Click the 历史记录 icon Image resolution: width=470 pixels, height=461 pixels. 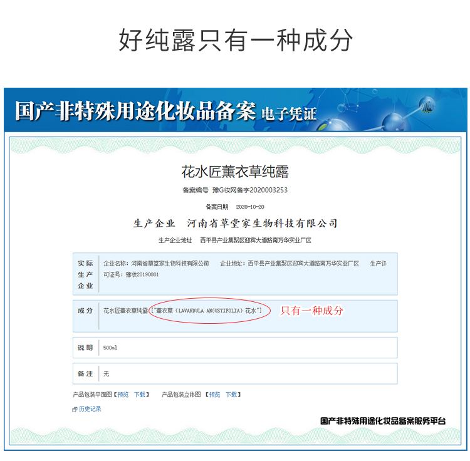coord(75,410)
